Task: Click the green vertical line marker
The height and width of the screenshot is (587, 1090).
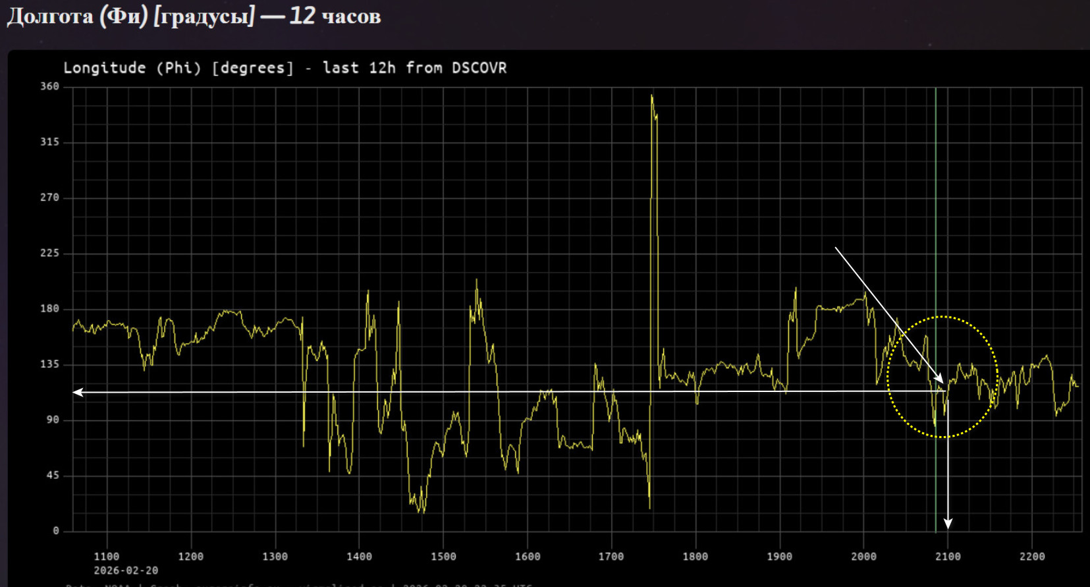Action: point(935,198)
